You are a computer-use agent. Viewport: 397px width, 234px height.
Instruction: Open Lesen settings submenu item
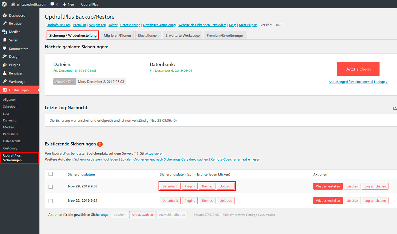[7, 114]
